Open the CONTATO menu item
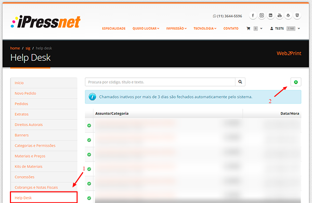 pos(231,29)
